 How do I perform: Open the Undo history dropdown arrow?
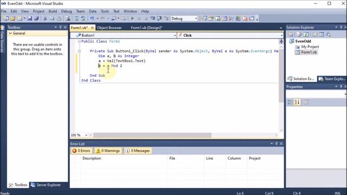[98, 18]
